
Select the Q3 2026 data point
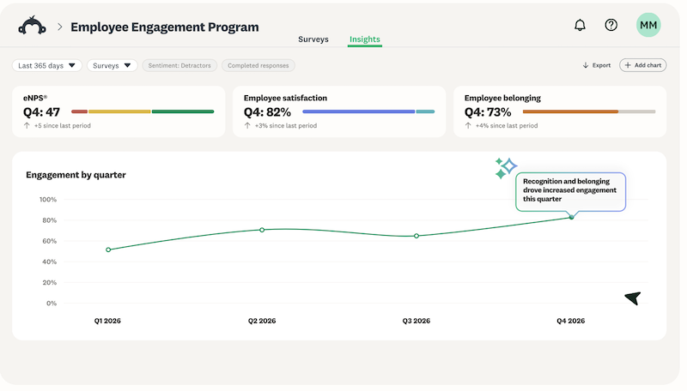click(x=416, y=236)
